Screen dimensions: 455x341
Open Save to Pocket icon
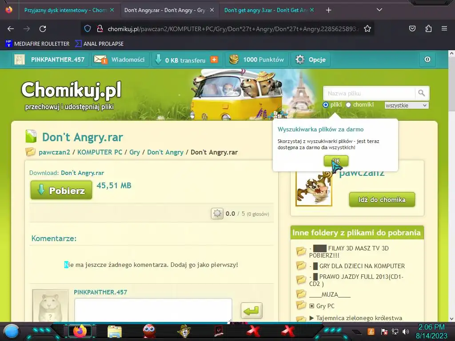click(x=412, y=28)
